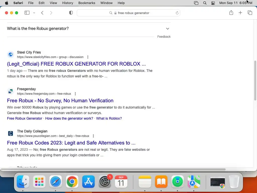Image resolution: width=257 pixels, height=193 pixels.
Task: Open the Apple menu
Action: [7, 3]
